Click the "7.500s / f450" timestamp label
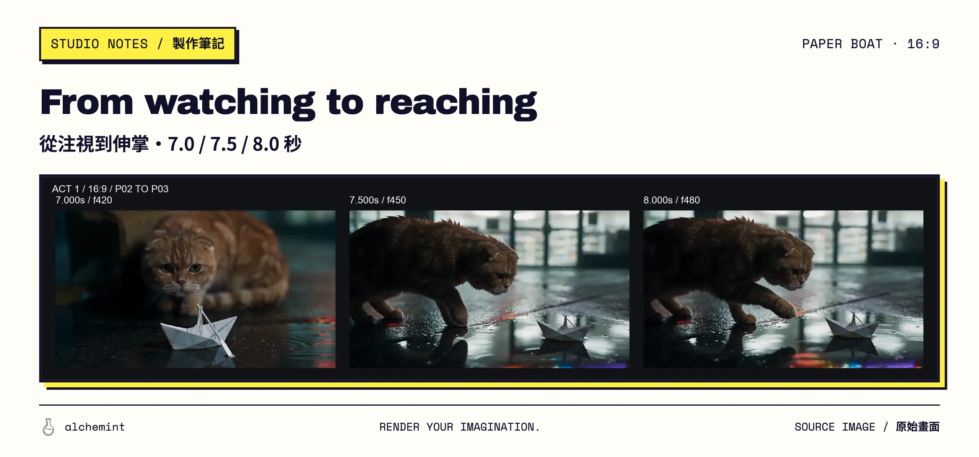 tap(377, 200)
